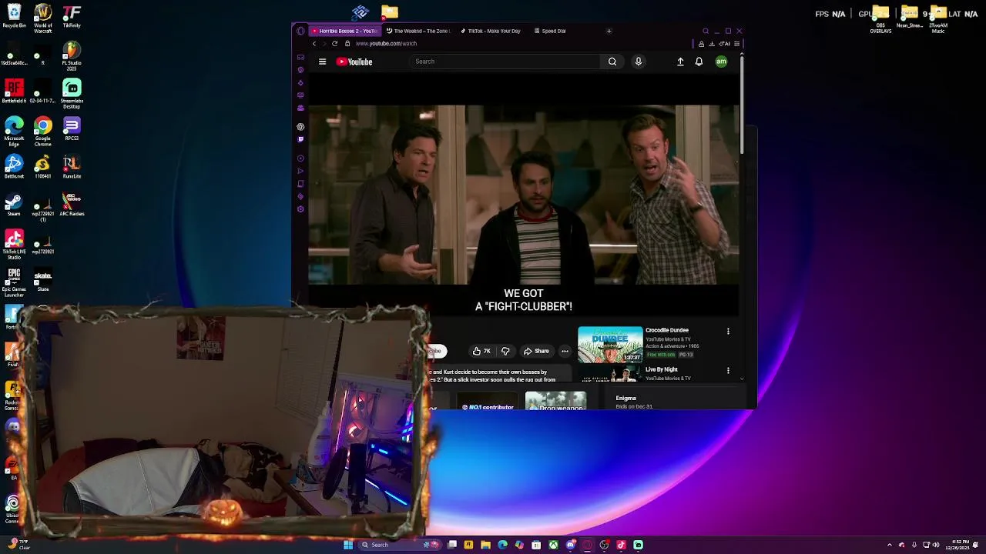This screenshot has height=554, width=986.
Task: Open Xbox app from taskbar
Action: pos(553,545)
